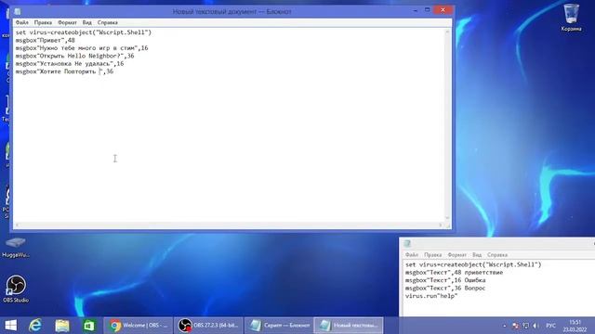Switch to Chrome Welcome | OBS taskbar button

click(x=139, y=326)
